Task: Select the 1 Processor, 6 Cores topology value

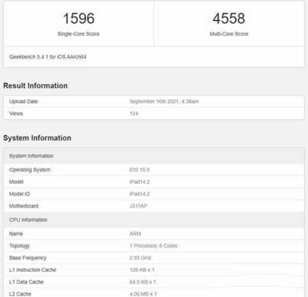Action: coord(153,246)
